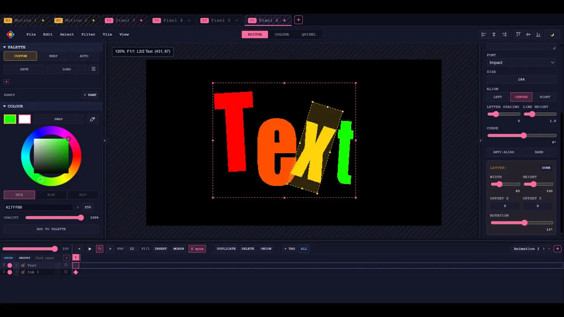This screenshot has width=564, height=317.
Task: Toggle ALL tags filter
Action: [304, 249]
